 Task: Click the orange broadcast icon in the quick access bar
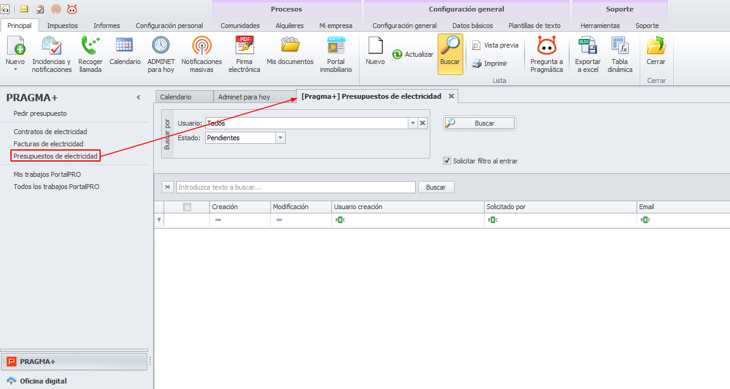(56, 9)
